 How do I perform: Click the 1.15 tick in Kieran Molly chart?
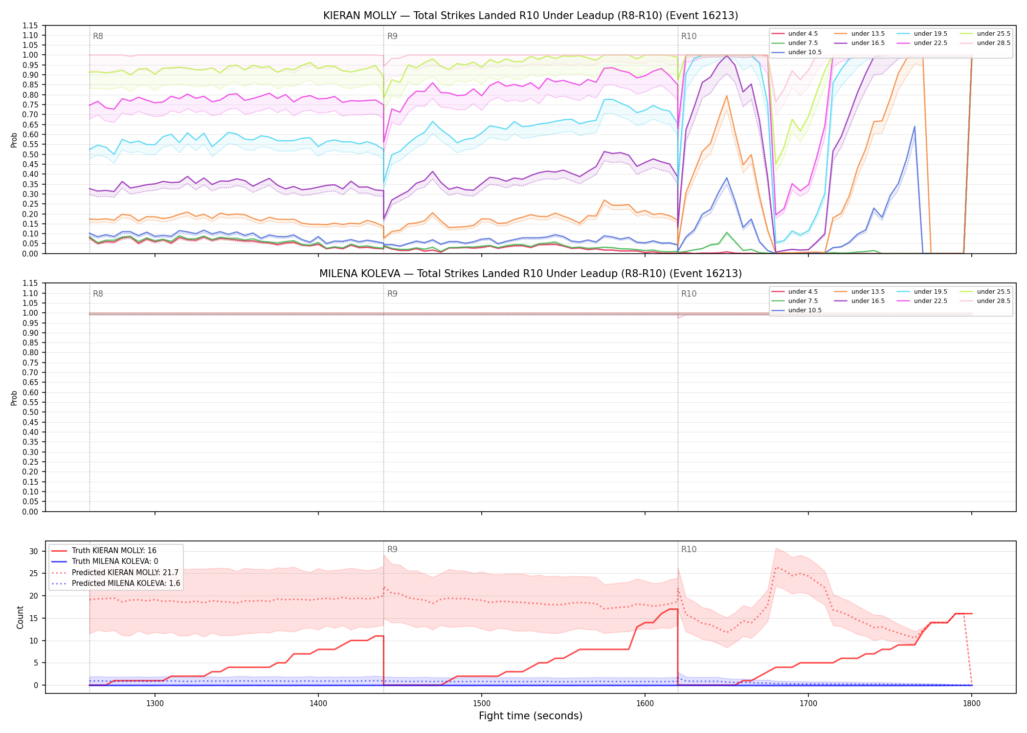coord(30,25)
